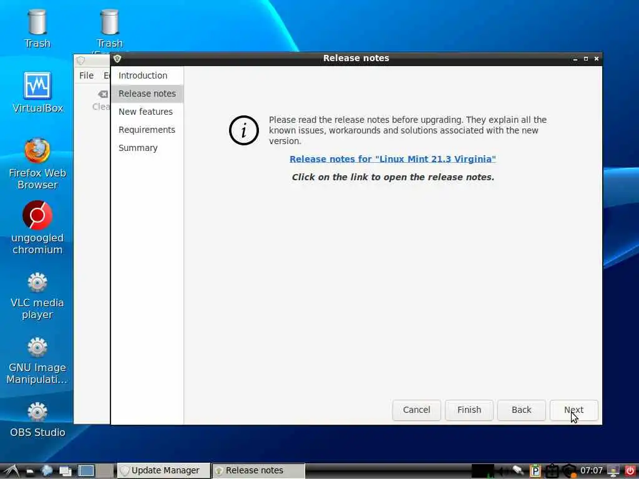Click the red power logout button

pyautogui.click(x=630, y=471)
